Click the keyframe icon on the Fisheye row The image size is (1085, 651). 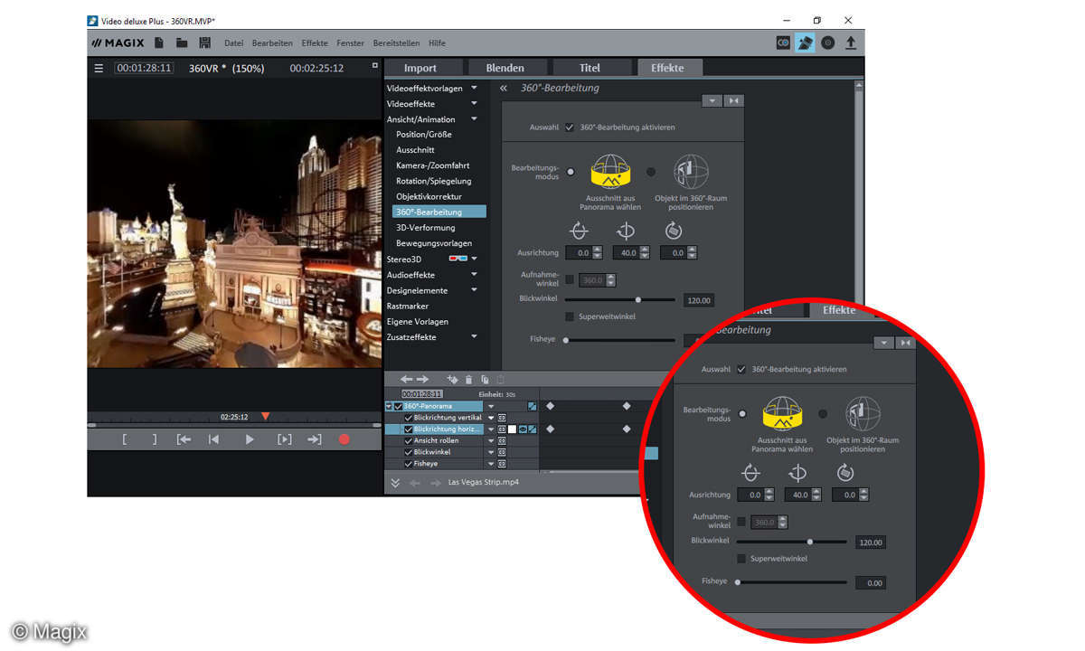[502, 464]
